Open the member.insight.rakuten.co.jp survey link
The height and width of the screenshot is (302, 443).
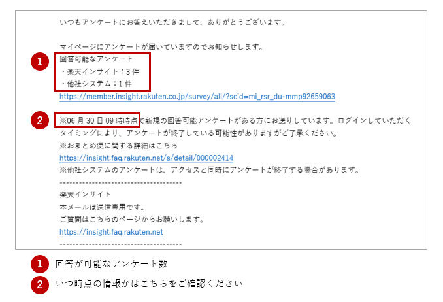pos(197,97)
